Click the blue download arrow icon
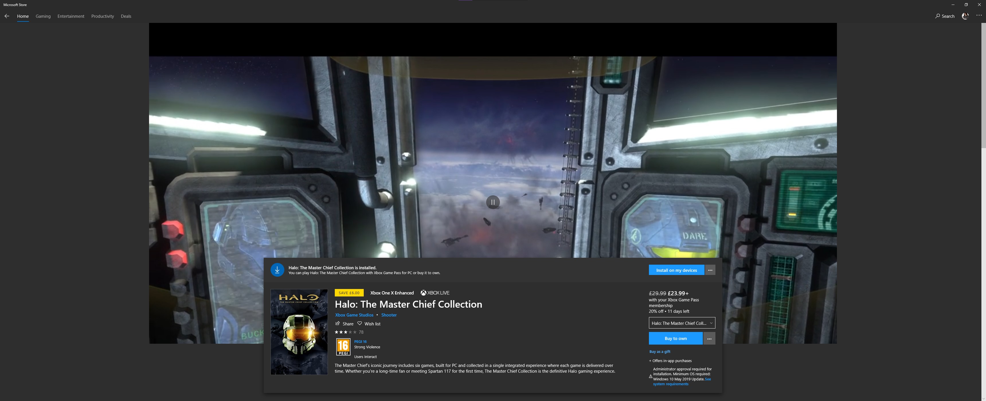 coord(277,270)
